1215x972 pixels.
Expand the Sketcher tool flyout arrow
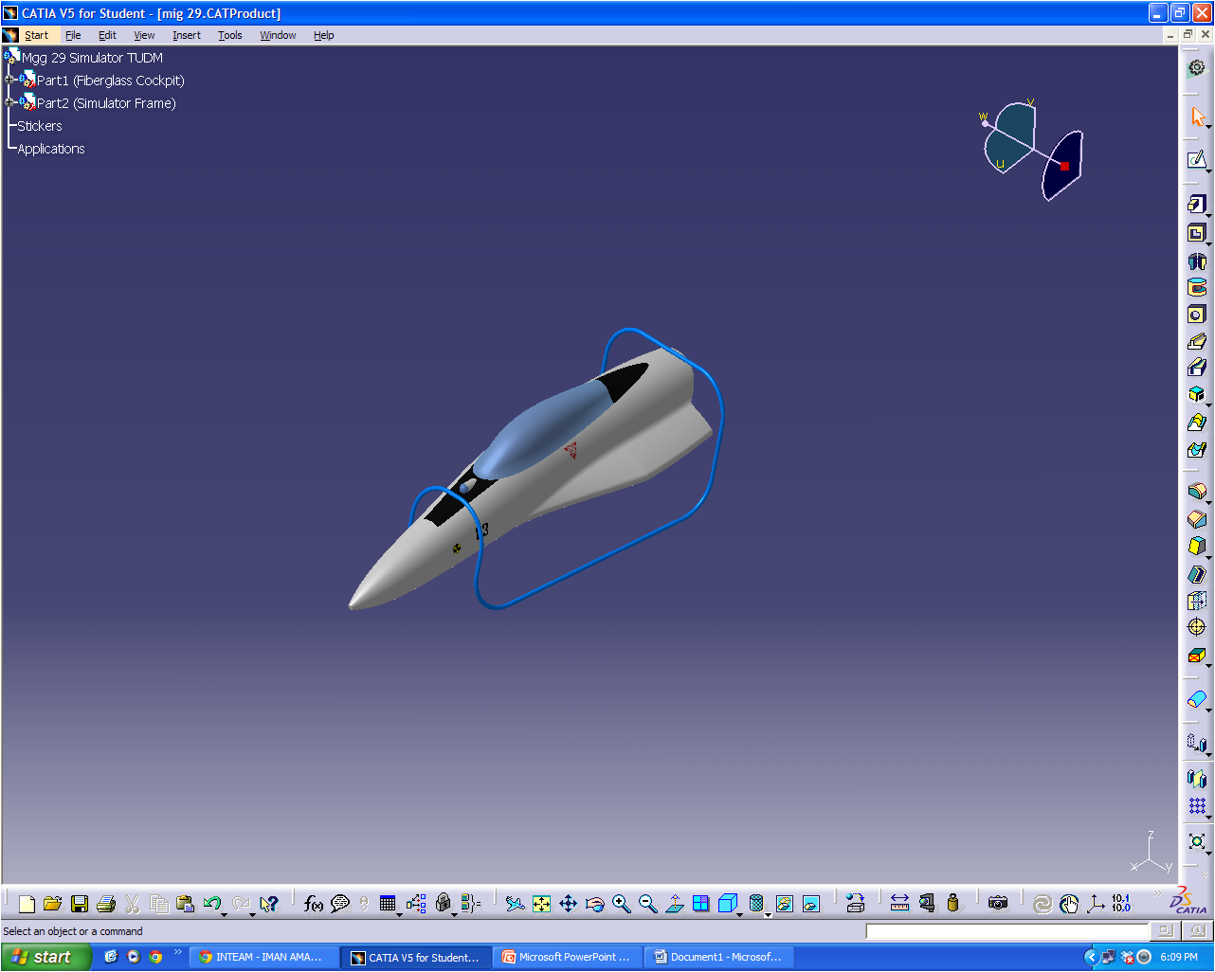(1208, 170)
